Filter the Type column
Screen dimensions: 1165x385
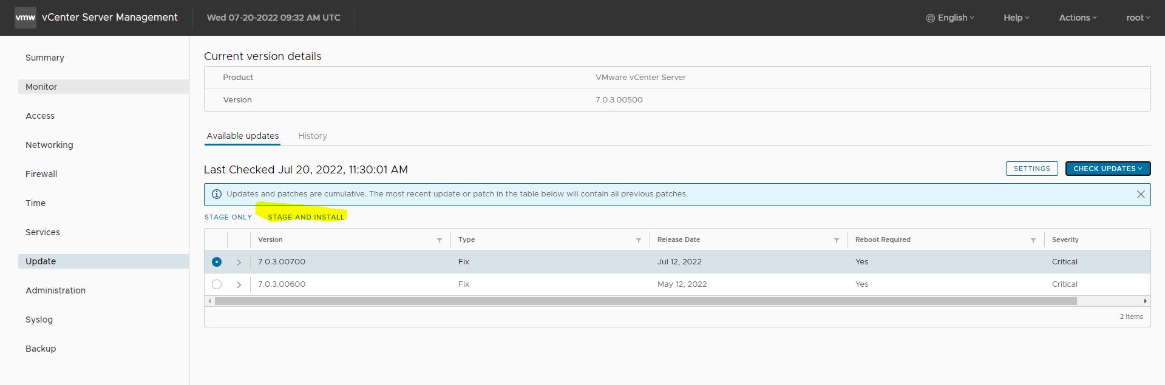[639, 241]
